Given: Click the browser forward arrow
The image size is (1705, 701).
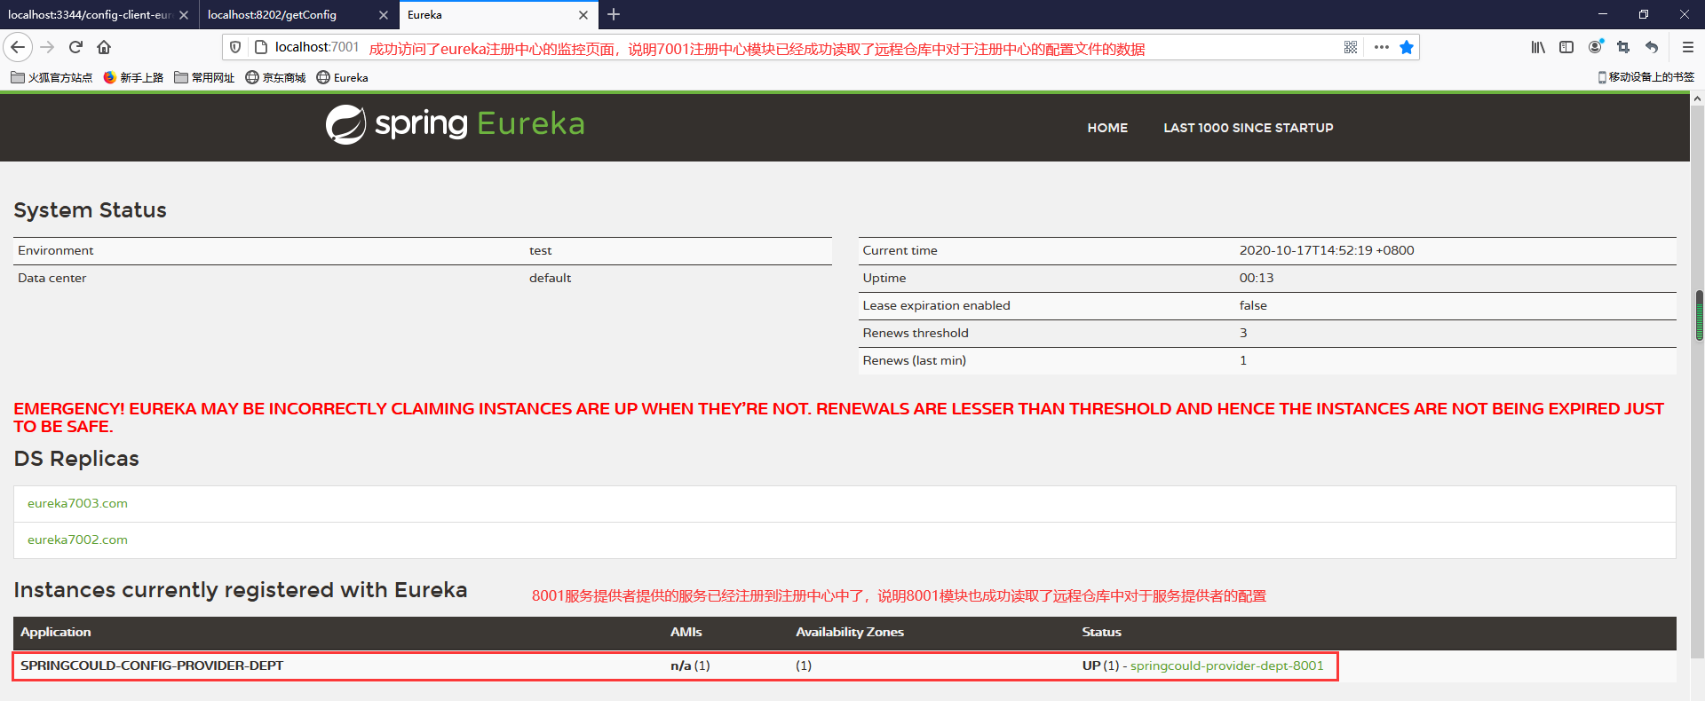Looking at the screenshot, I should coord(48,47).
